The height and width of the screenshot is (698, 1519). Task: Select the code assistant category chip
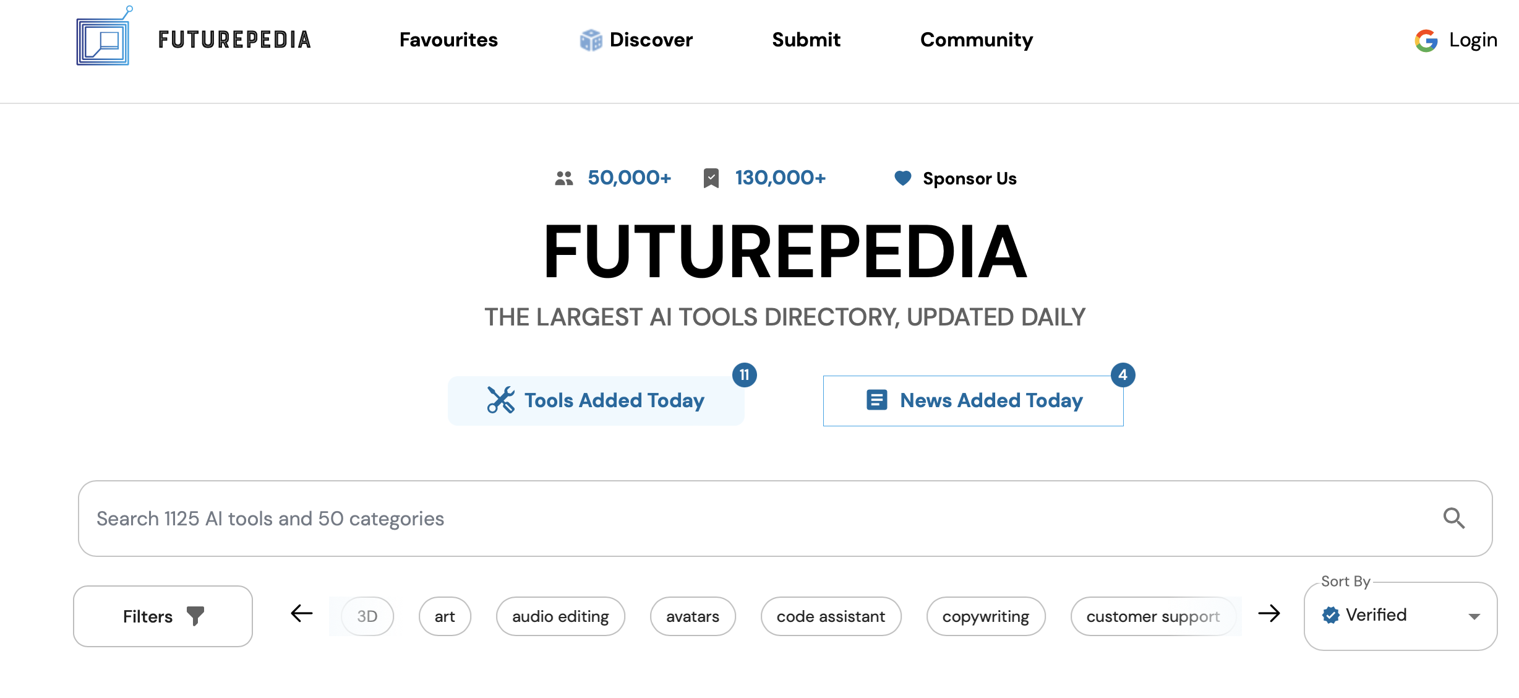coord(831,616)
